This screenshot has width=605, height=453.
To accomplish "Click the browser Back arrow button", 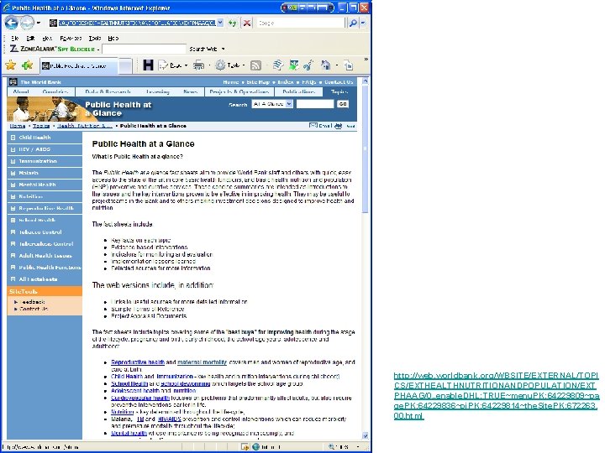I will pos(11,23).
